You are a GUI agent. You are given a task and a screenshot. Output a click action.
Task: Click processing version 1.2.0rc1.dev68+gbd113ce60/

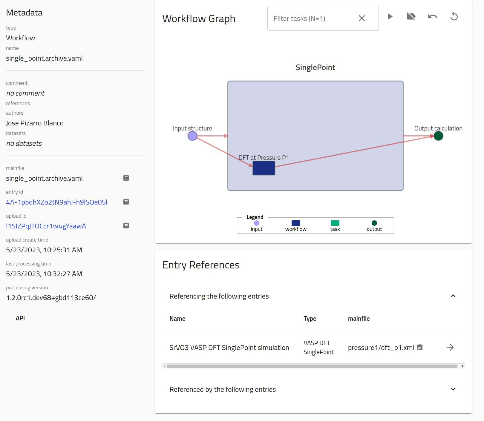click(x=51, y=298)
